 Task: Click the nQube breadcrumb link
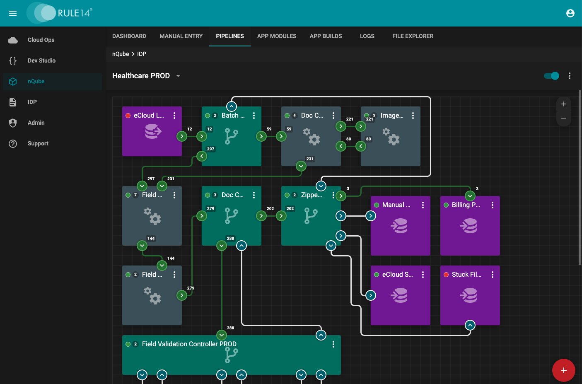click(x=121, y=54)
